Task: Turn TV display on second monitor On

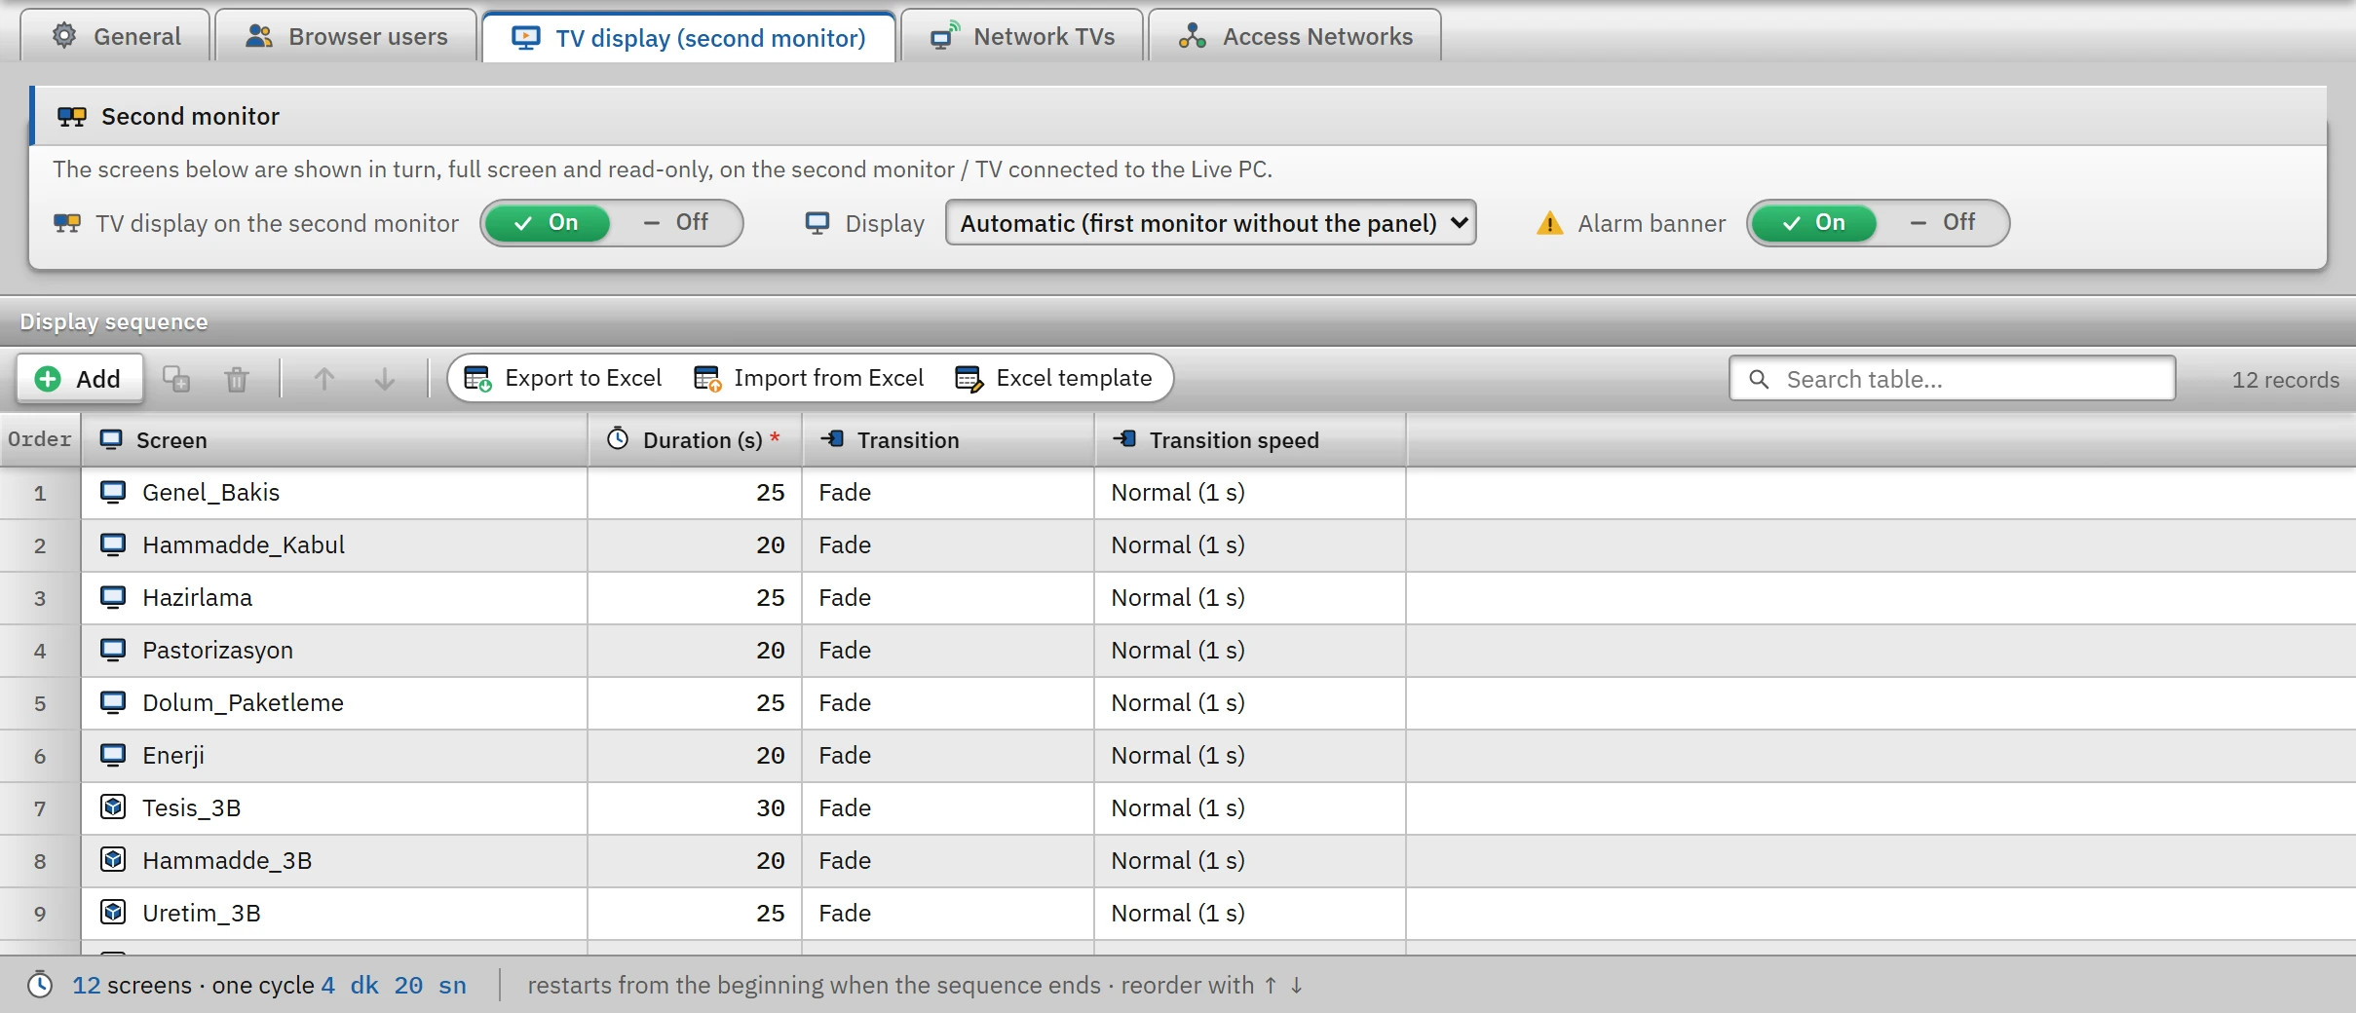Action: pyautogui.click(x=548, y=223)
